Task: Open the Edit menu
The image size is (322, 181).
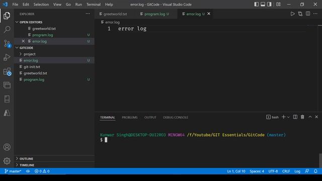Action: tap(26, 5)
